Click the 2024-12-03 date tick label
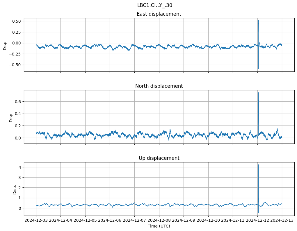The image size is (297, 231). [x=36, y=221]
